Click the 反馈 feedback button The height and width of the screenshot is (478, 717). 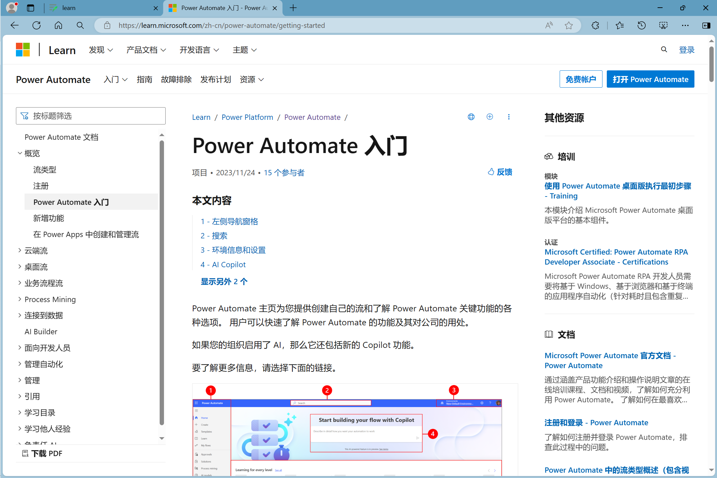click(x=500, y=172)
